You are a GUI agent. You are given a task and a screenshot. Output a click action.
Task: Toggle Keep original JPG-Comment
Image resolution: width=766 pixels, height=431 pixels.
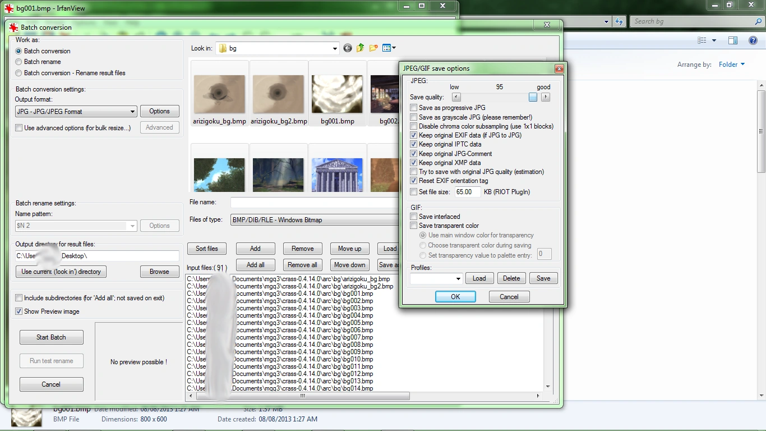(x=414, y=154)
